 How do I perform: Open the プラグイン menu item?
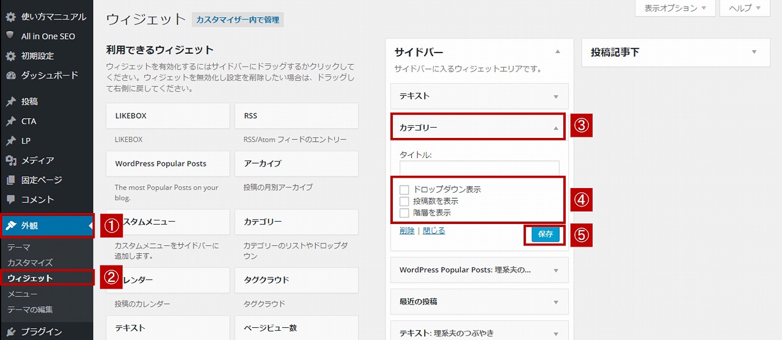point(46,331)
